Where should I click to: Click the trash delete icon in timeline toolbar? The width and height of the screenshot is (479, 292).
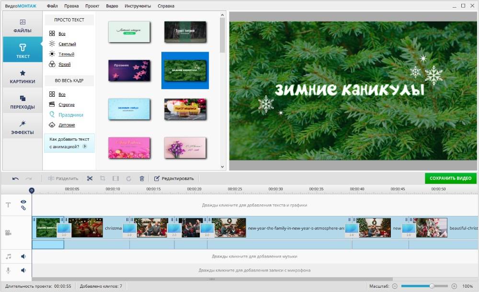[142, 179]
